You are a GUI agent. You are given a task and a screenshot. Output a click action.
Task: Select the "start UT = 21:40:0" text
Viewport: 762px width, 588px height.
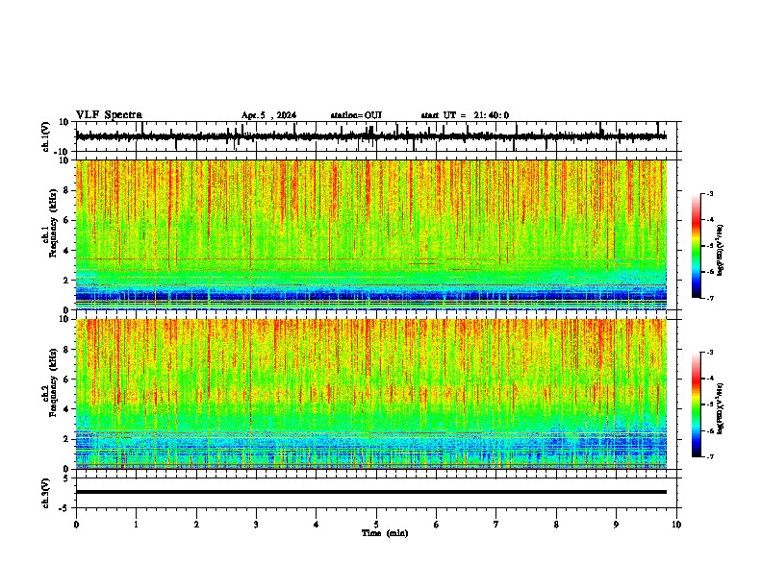[465, 115]
